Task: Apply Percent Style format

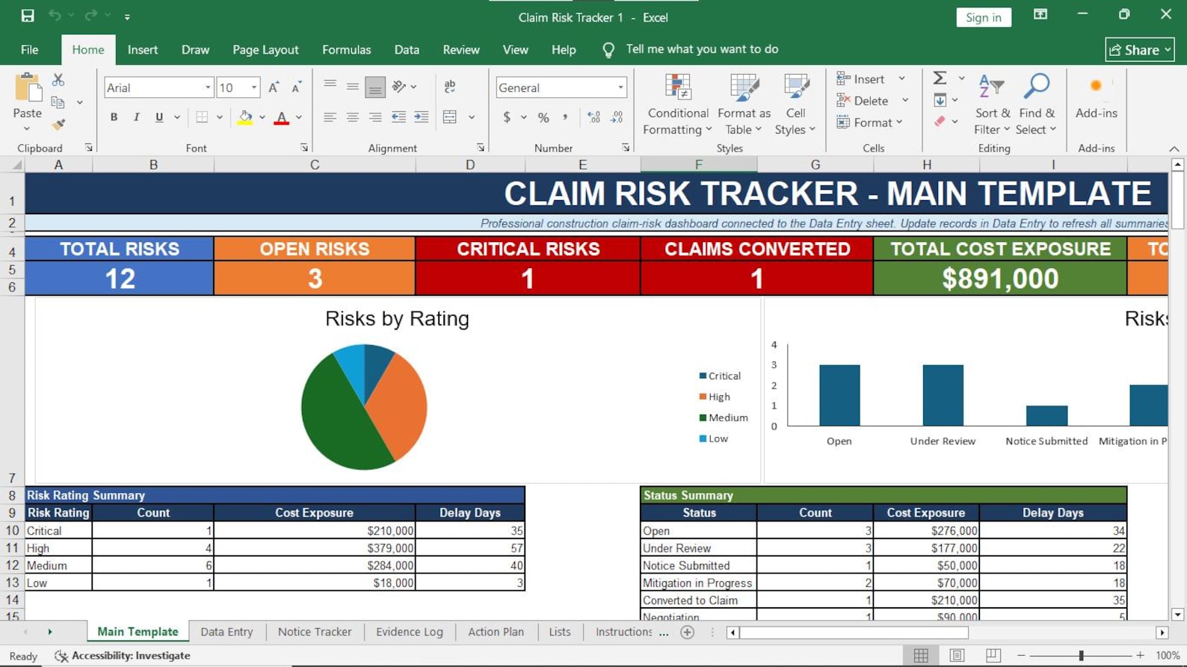Action: tap(543, 117)
